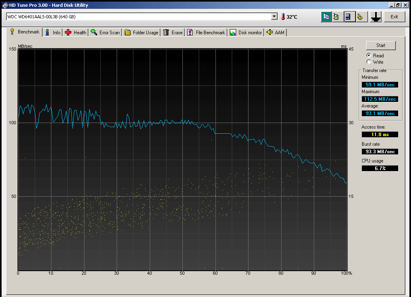Switch to the File Benchmark tab

click(x=206, y=33)
